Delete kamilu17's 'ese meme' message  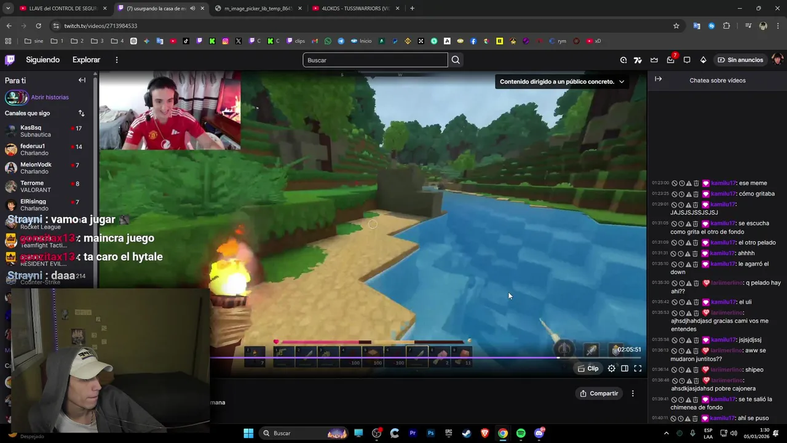[696, 183]
